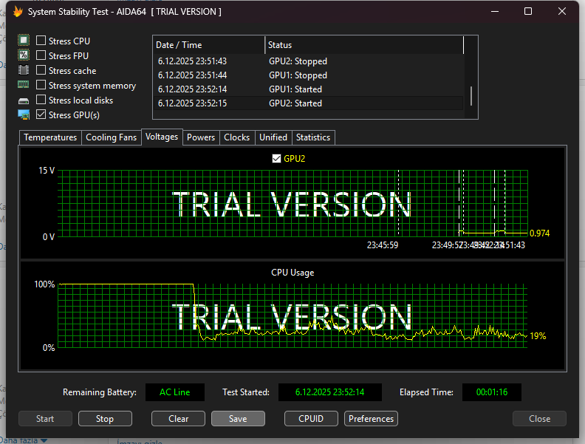Screen dimensions: 585x444
Task: Select the 'GPU2: Started' log row
Action: 309,103
